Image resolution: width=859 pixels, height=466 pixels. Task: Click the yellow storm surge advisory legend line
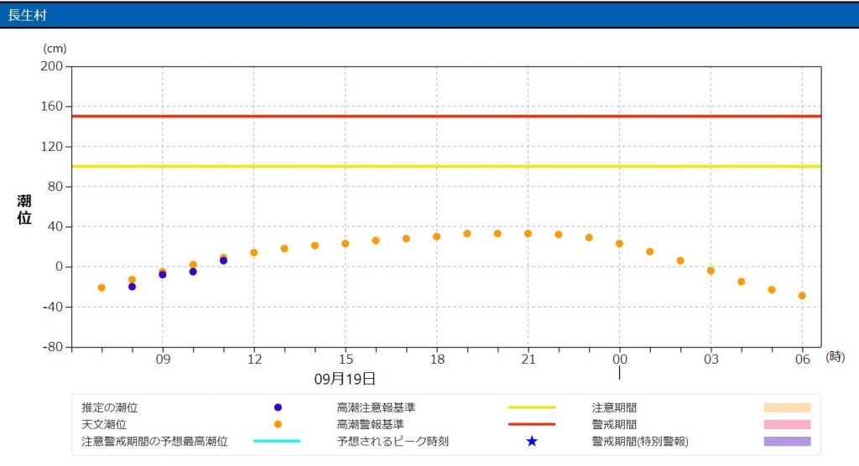pyautogui.click(x=531, y=407)
